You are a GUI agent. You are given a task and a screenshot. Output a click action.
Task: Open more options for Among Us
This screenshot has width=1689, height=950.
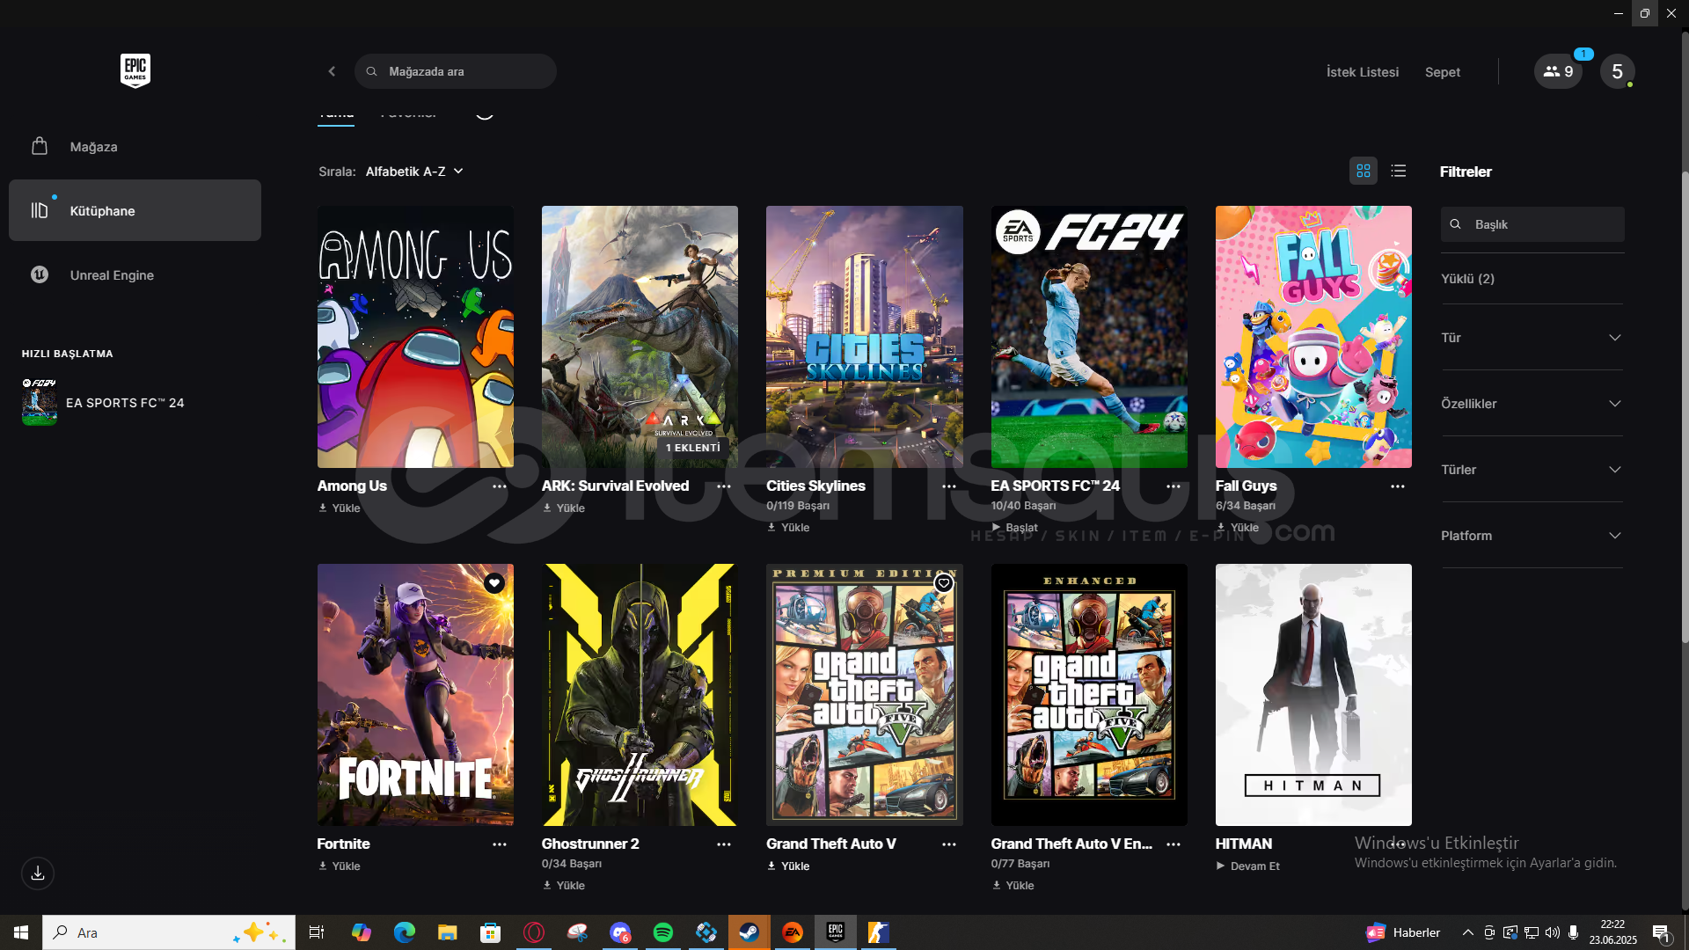[500, 486]
